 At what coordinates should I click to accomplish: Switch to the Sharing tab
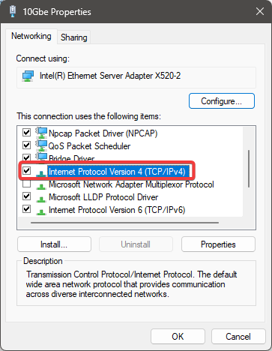tap(74, 37)
